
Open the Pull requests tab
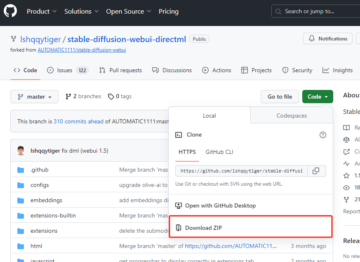click(x=120, y=70)
